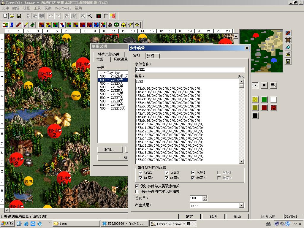Image resolution: width=304 pixels, height=228 pixels.
Task: Open the 文件 menu
Action: point(5,8)
